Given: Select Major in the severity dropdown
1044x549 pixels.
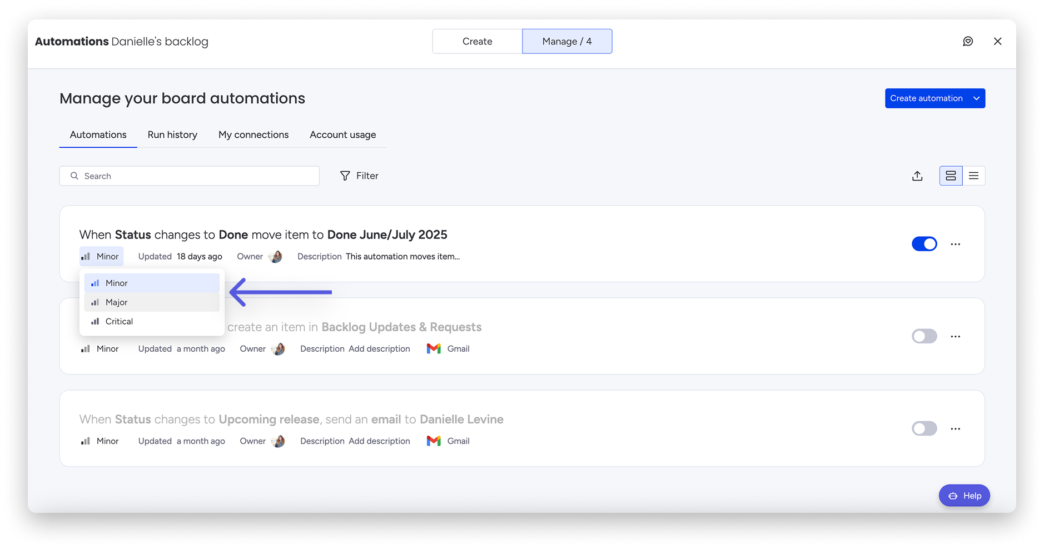Looking at the screenshot, I should [152, 302].
